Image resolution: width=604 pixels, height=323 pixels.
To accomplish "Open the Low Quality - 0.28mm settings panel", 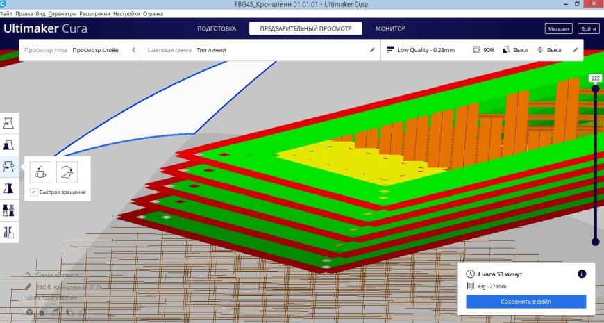I will pos(482,50).
